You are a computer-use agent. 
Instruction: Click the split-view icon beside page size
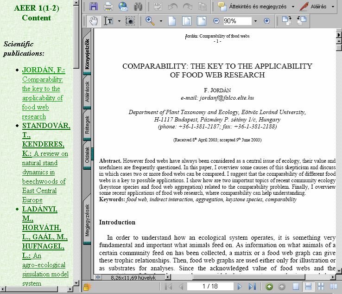(98, 277)
